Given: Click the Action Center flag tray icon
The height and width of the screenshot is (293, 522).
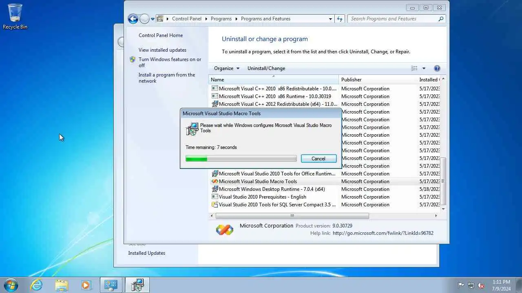Looking at the screenshot, I should pos(461,285).
